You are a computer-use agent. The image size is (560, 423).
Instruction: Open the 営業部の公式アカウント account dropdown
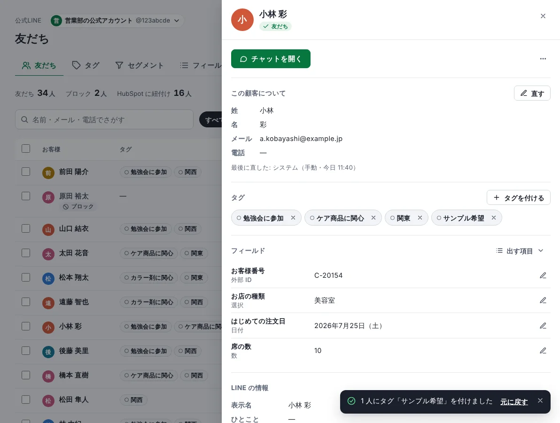coord(117,20)
